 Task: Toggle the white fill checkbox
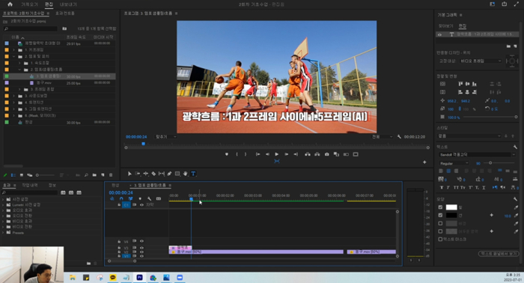(440, 207)
